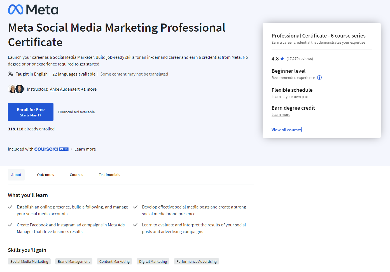Click Enroll for Free
This screenshot has width=390, height=272.
pos(31,112)
